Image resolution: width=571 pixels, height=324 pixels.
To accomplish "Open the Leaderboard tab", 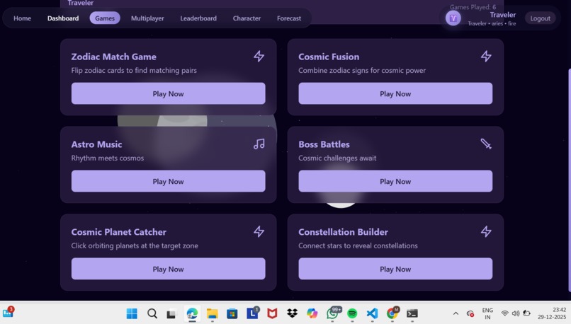I will 198,18.
